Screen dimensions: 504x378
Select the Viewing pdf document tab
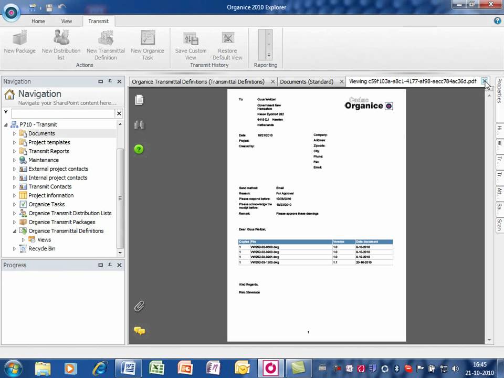[x=413, y=81]
